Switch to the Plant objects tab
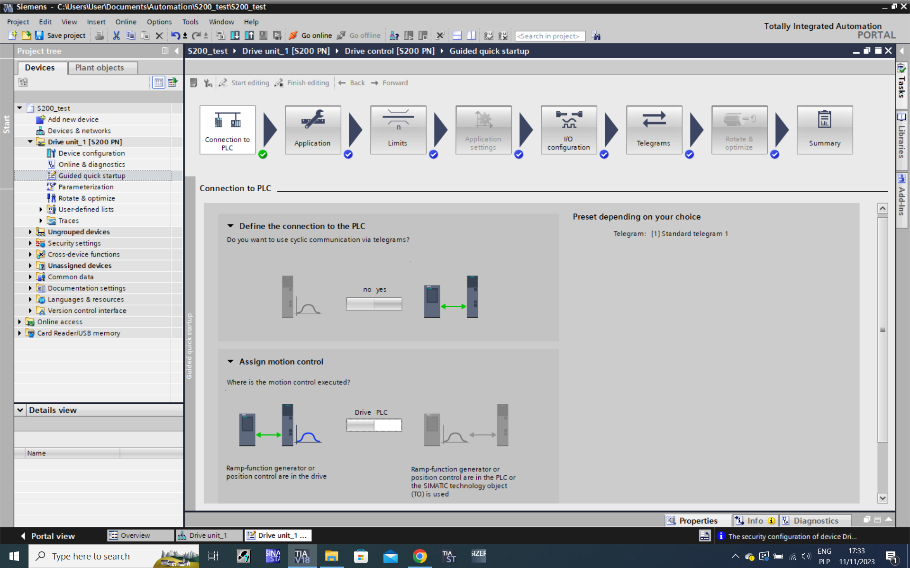The height and width of the screenshot is (568, 910). (100, 68)
